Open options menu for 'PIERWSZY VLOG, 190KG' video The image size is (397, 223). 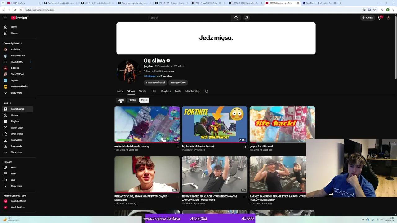pyautogui.click(x=178, y=197)
